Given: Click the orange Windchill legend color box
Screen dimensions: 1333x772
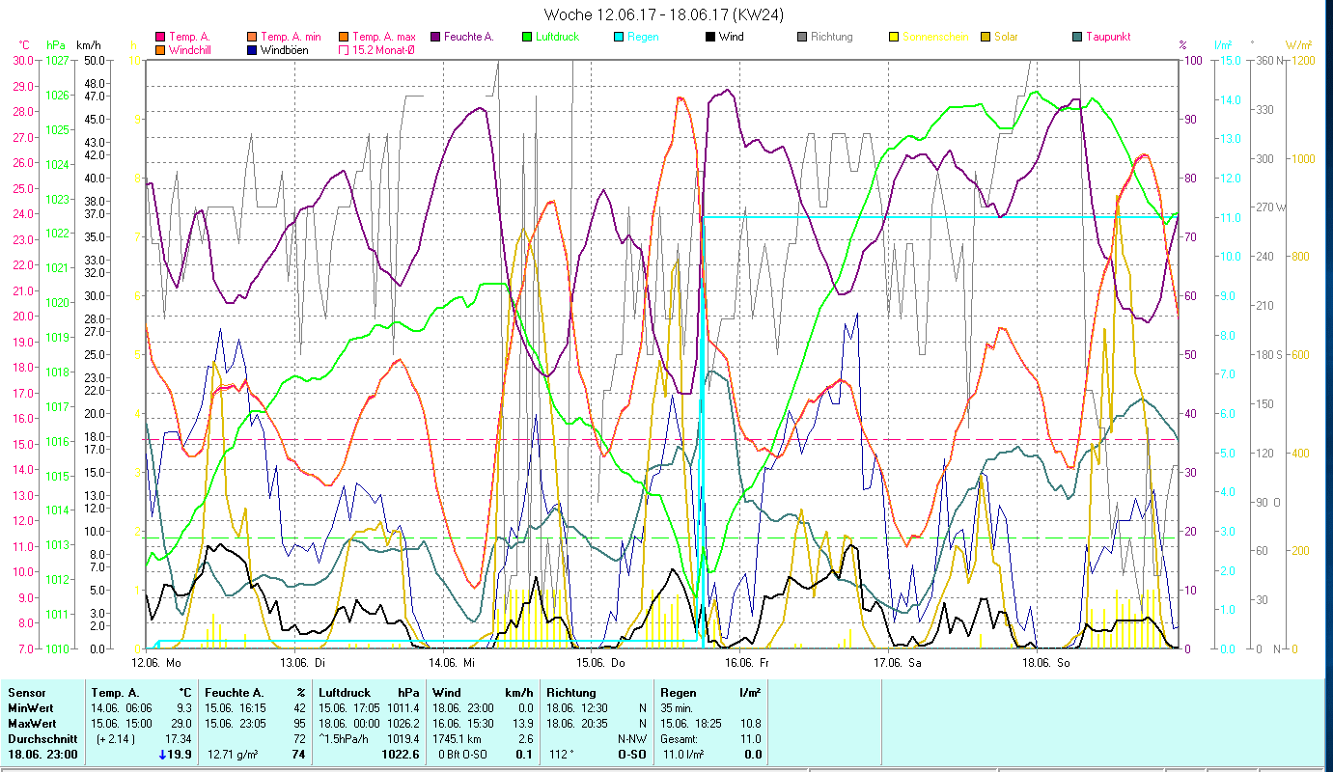Looking at the screenshot, I should (160, 50).
